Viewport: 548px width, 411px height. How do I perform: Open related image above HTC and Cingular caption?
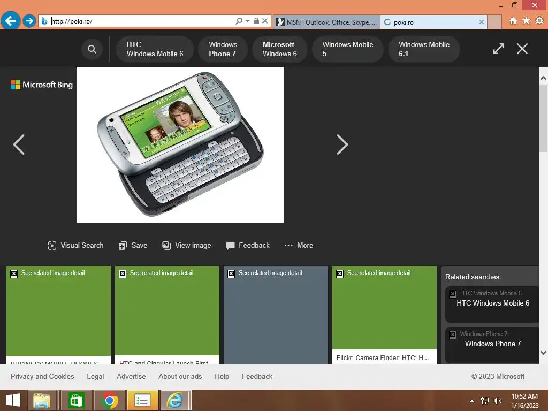click(x=167, y=311)
